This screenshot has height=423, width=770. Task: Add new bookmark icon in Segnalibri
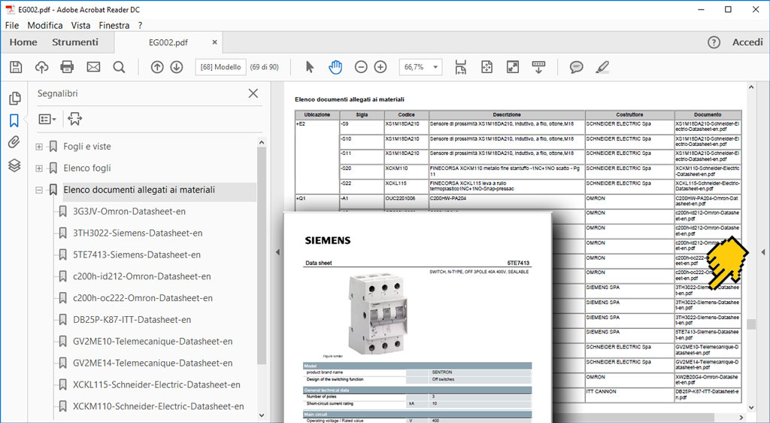[x=74, y=118]
